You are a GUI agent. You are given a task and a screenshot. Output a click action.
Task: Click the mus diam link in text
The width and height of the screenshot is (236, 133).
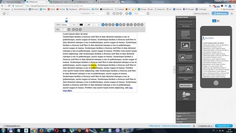pos(67,91)
